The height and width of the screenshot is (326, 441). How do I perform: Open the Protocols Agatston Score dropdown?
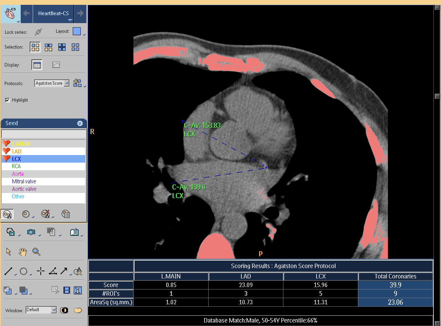click(x=67, y=83)
